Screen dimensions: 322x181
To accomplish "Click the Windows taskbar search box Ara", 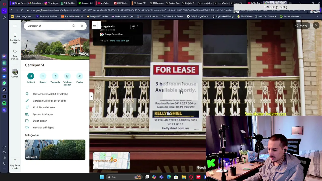I will coord(125,177).
